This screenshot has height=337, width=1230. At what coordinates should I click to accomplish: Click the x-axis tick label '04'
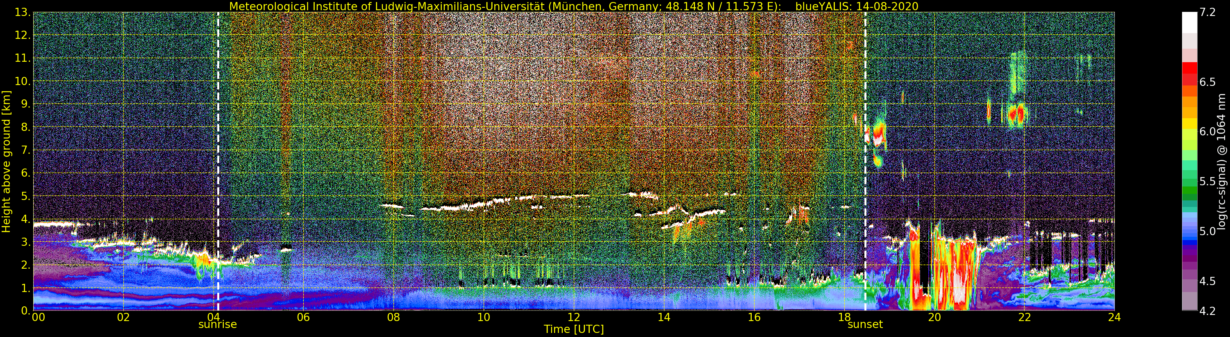pos(213,317)
